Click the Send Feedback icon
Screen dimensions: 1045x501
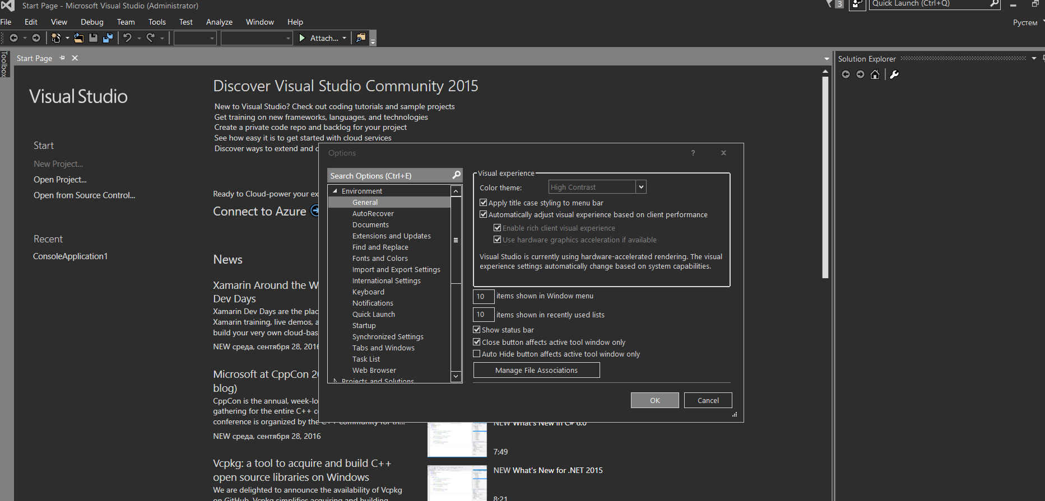click(x=857, y=4)
